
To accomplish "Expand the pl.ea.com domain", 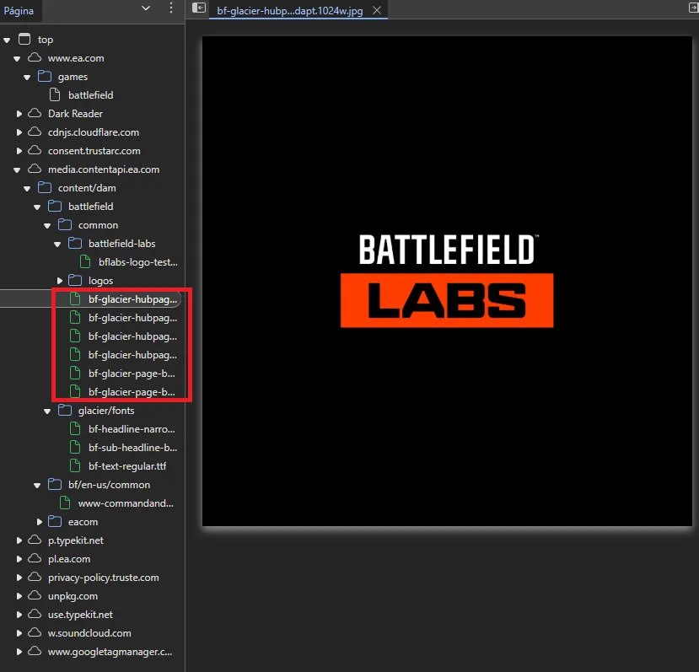I will click(x=19, y=559).
